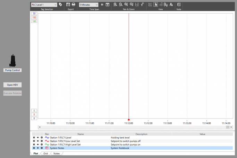Select the cursor pointer view tool
This screenshot has height=158, width=237.
click(x=156, y=5)
